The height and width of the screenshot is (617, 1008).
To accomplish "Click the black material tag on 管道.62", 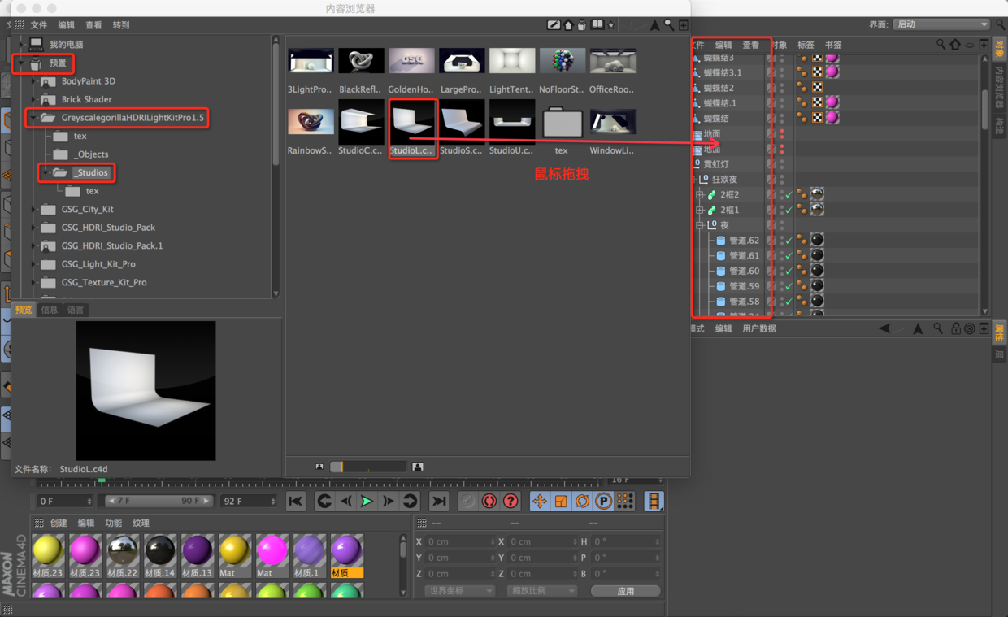I will [x=817, y=240].
